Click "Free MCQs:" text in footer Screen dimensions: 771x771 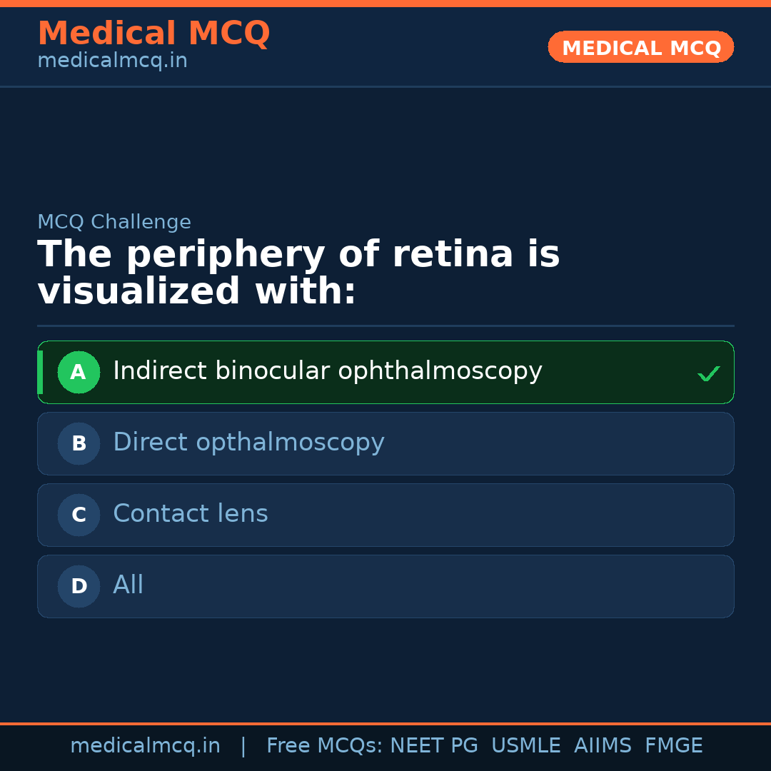pyautogui.click(x=325, y=746)
